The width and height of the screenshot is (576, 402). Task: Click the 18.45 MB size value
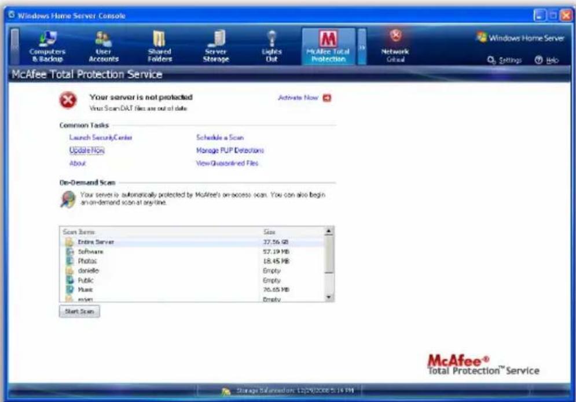click(276, 261)
